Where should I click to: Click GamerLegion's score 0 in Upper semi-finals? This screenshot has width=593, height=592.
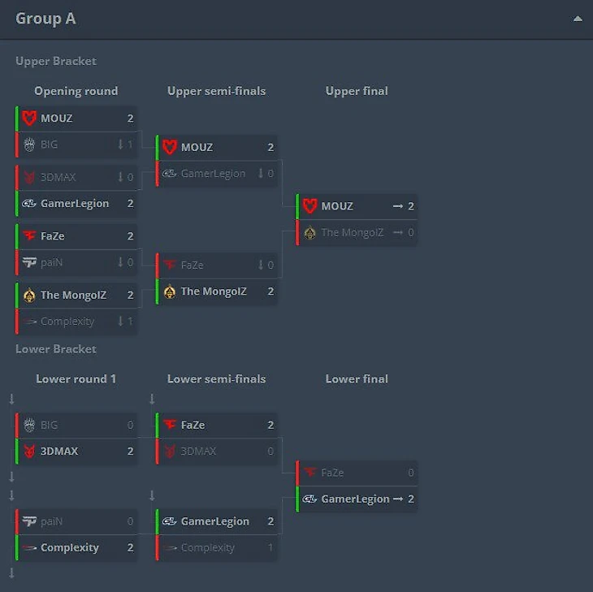[x=271, y=174]
